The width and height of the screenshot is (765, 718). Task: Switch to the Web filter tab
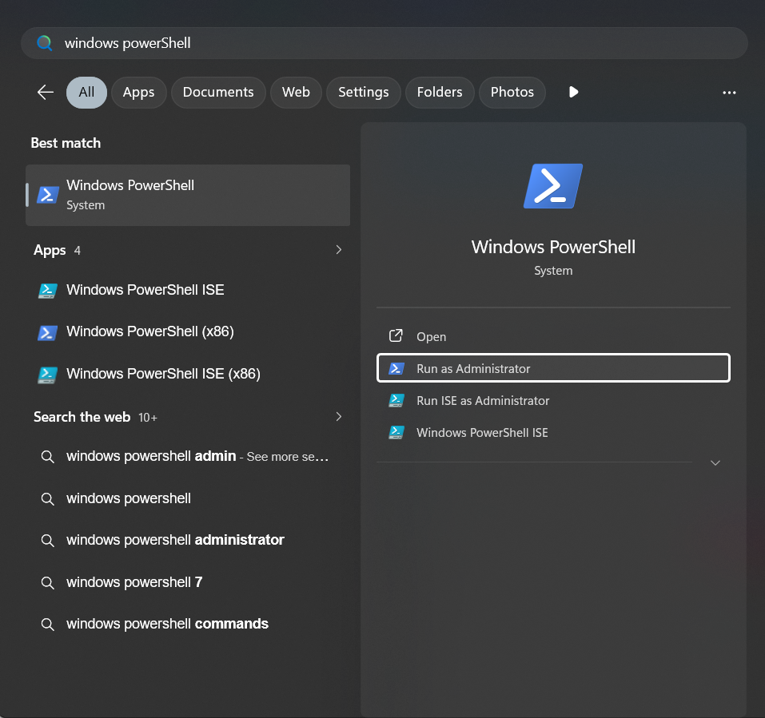point(296,92)
